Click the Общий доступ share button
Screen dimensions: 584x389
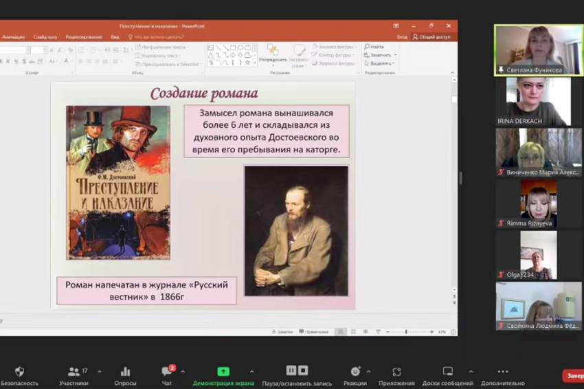click(432, 37)
